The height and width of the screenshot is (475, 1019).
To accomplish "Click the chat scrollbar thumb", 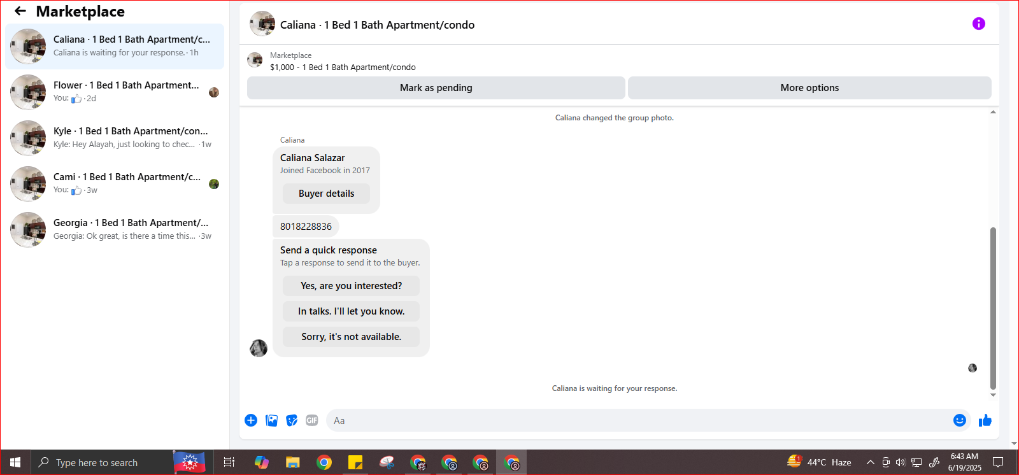I will [993, 308].
